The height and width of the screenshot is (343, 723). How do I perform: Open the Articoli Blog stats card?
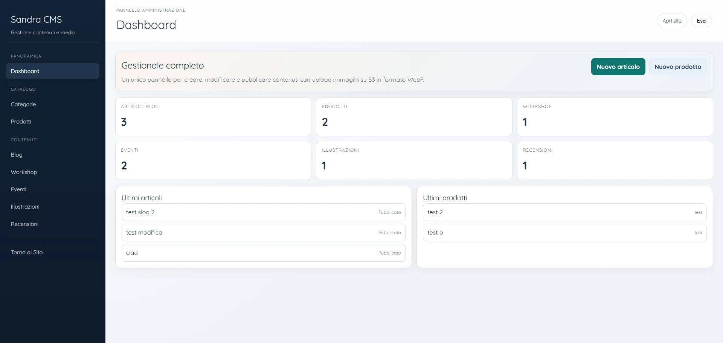click(x=213, y=117)
